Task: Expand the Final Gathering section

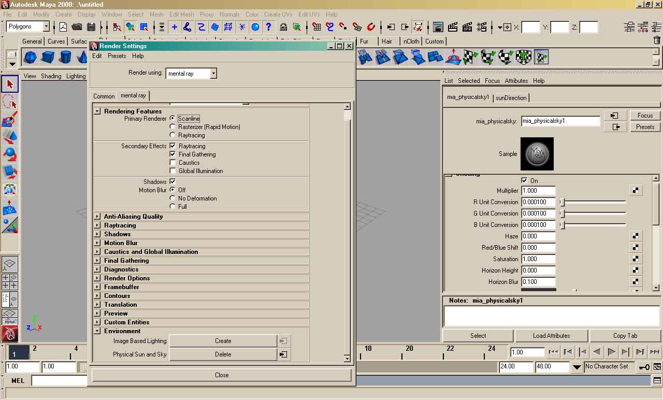Action: pos(97,261)
